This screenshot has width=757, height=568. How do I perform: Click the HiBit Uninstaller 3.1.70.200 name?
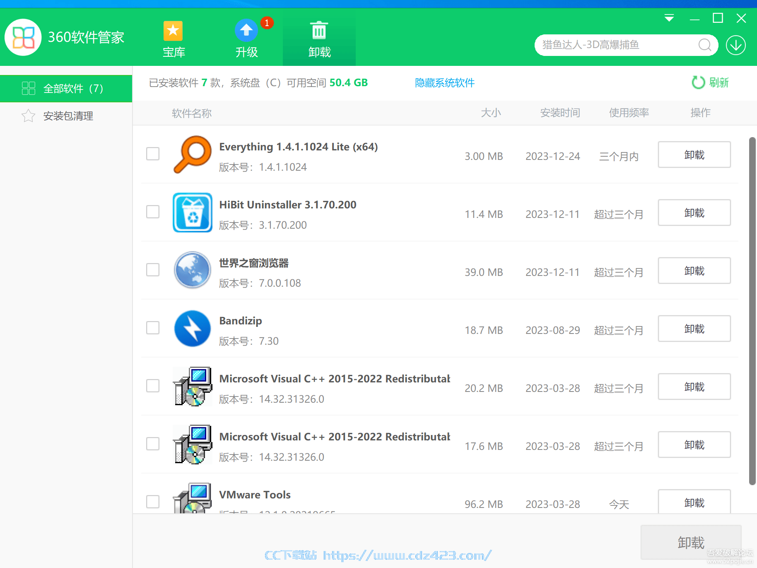(x=288, y=205)
